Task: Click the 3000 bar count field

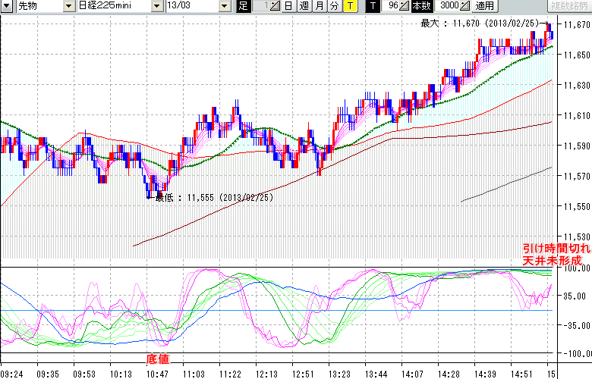Action: coord(448,6)
